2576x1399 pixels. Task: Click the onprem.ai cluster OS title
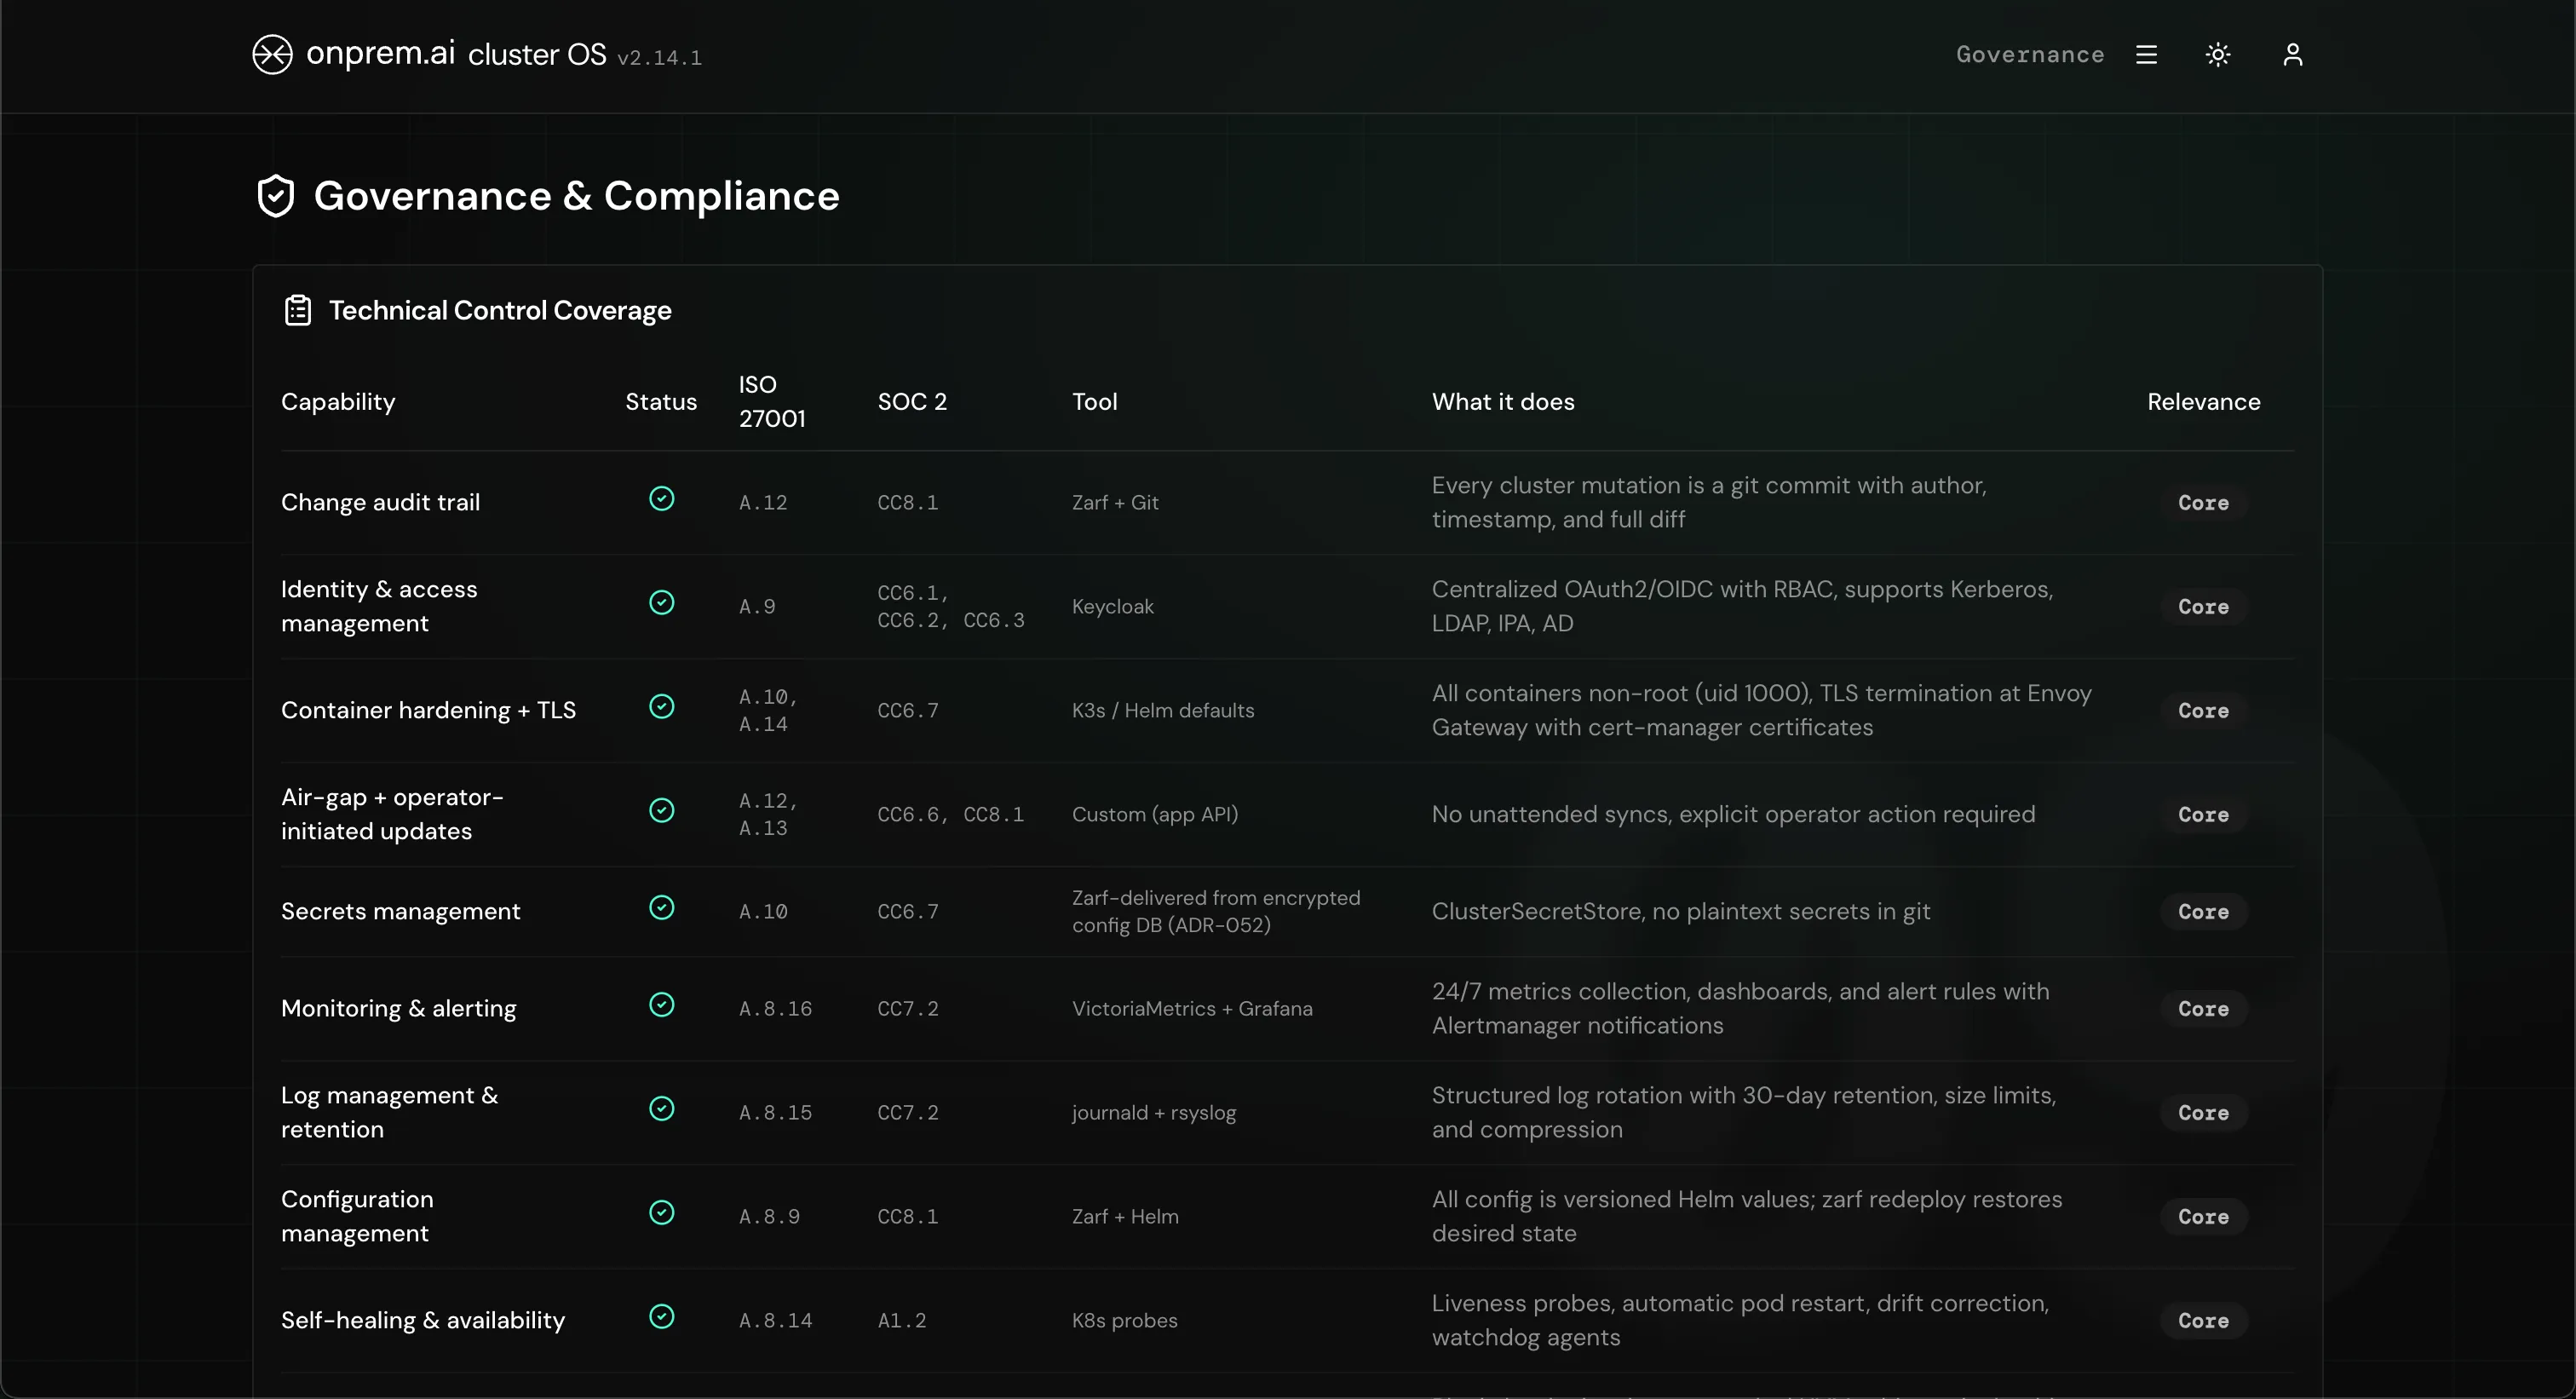(456, 54)
